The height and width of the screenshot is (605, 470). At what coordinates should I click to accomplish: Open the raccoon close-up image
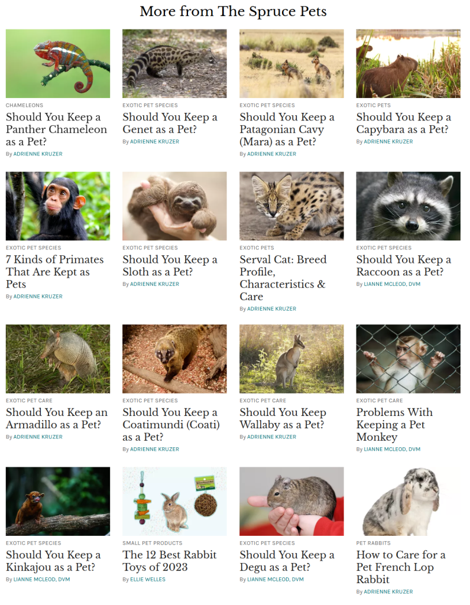pyautogui.click(x=408, y=206)
